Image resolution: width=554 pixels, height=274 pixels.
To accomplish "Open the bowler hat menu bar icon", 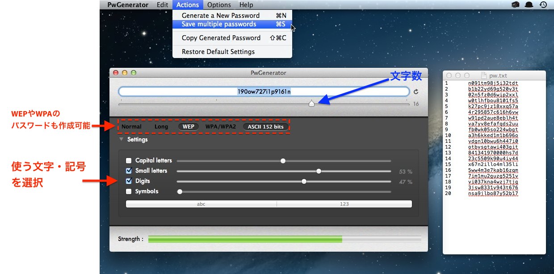I will click(x=529, y=5).
